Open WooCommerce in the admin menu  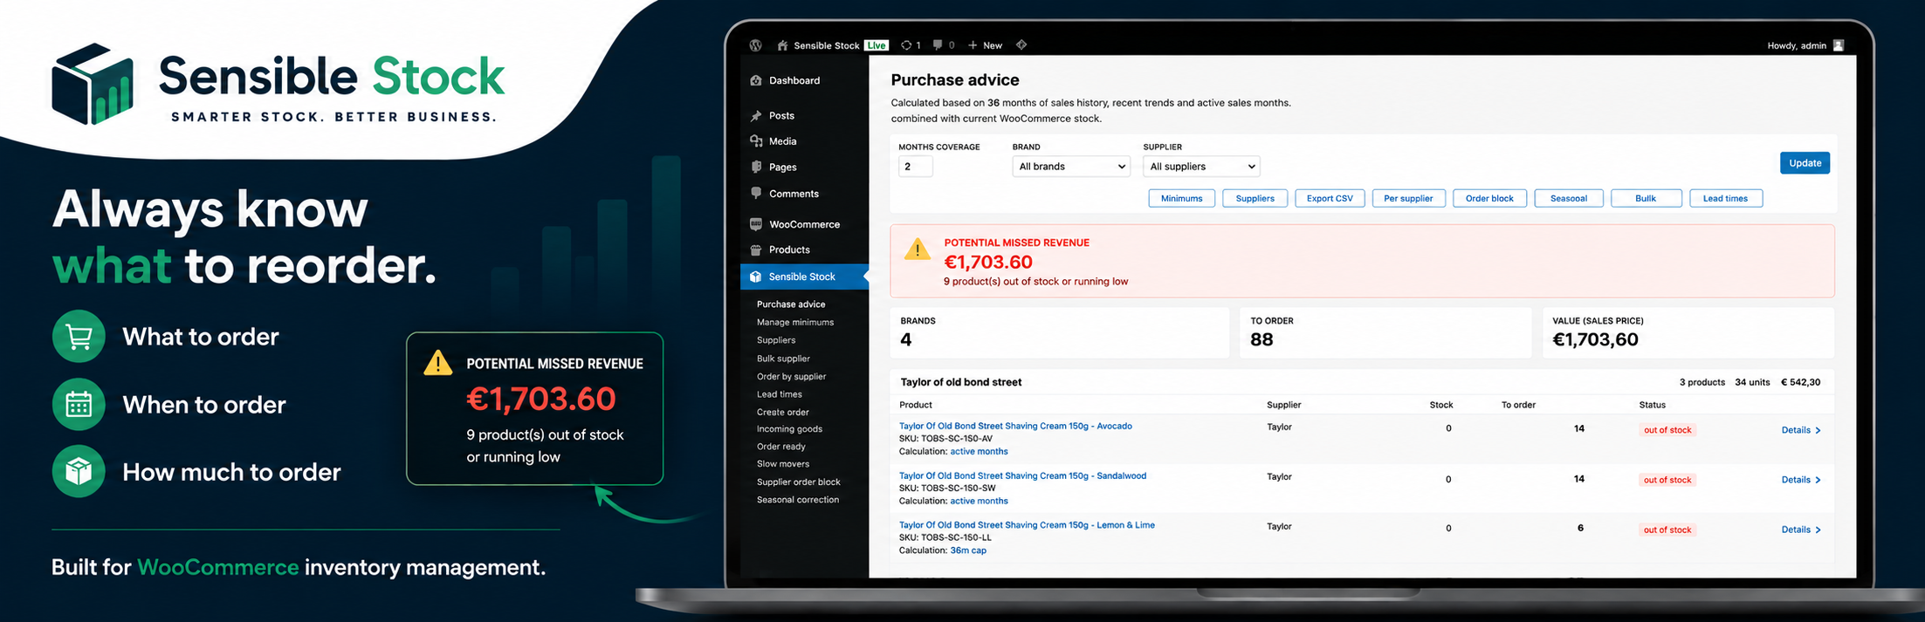tap(804, 224)
